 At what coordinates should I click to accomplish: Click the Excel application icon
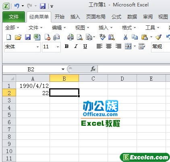click(x=6, y=6)
